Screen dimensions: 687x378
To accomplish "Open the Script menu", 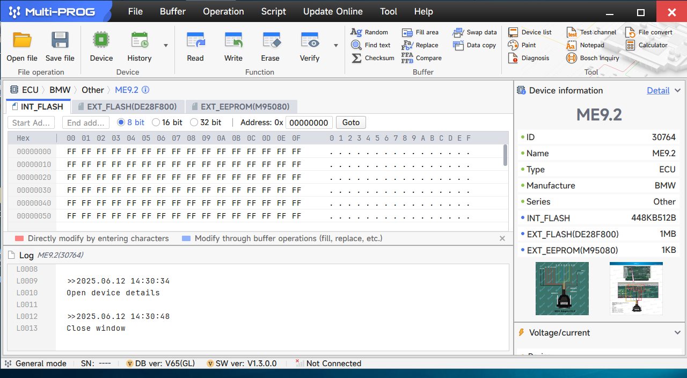I will click(x=274, y=11).
